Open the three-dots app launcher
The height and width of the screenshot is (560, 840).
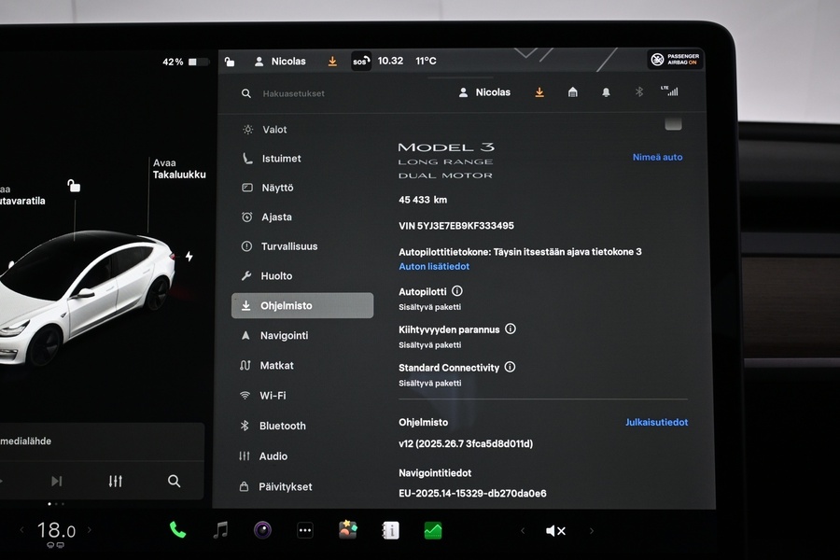305,530
